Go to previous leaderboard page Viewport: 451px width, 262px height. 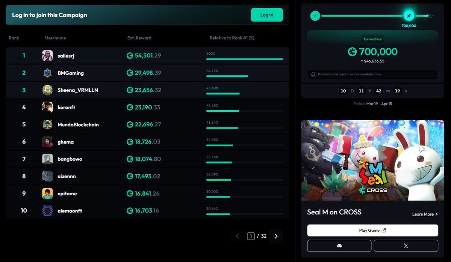point(238,236)
